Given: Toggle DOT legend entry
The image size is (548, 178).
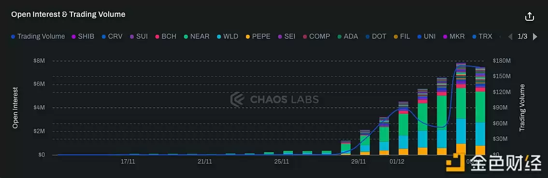Looking at the screenshot, I should [375, 36].
